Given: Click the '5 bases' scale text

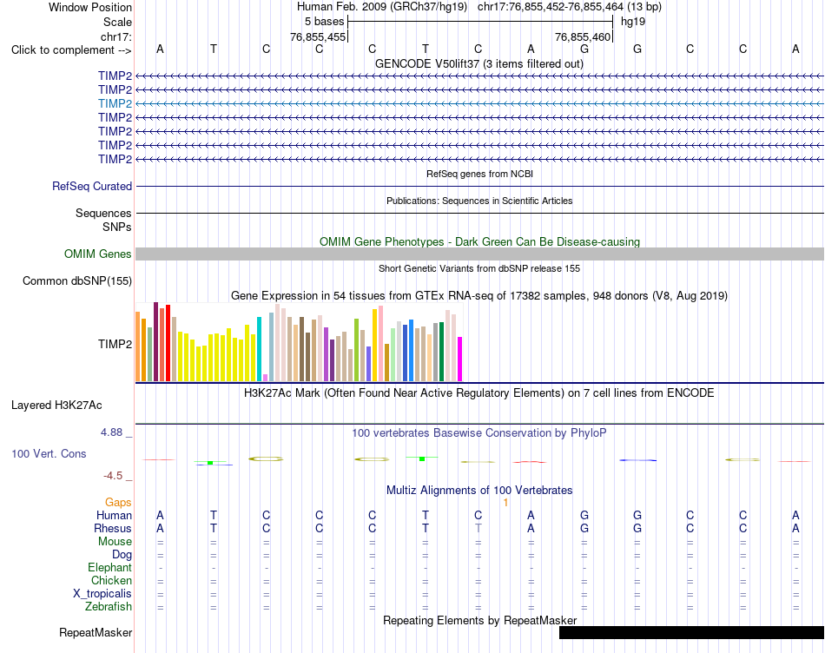Looking at the screenshot, I should click(324, 22).
